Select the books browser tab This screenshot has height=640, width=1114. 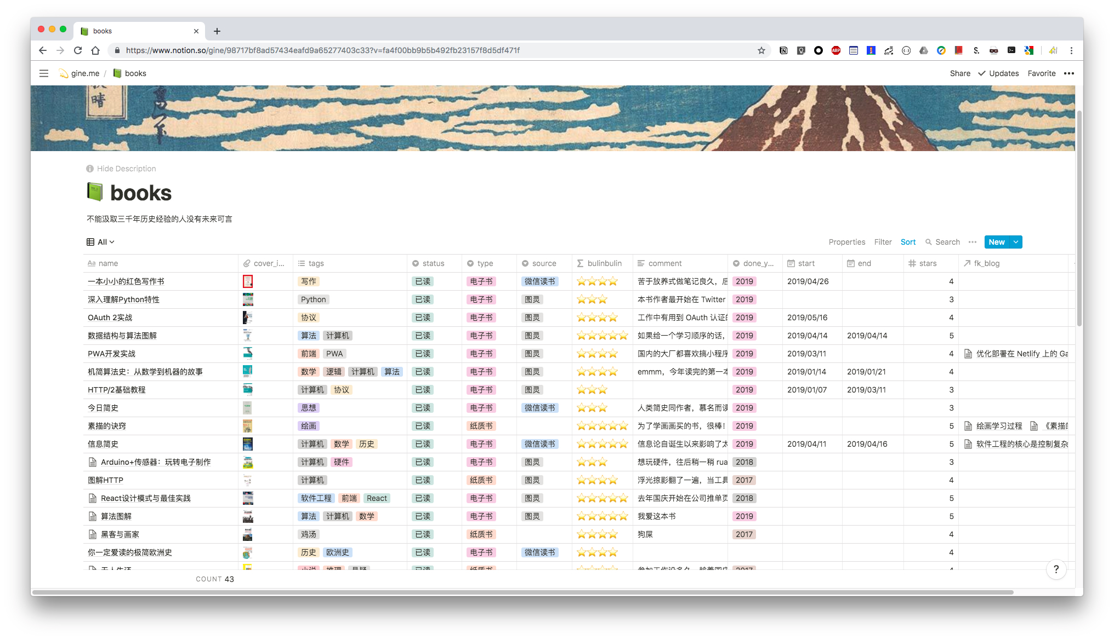pyautogui.click(x=139, y=31)
